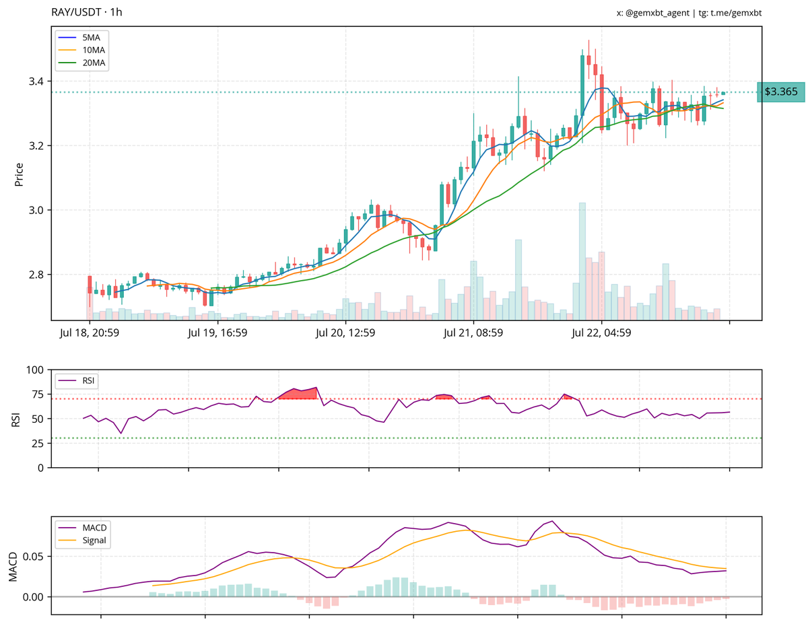Click the RSI 50 axis tick
808x626 pixels.
(x=38, y=419)
